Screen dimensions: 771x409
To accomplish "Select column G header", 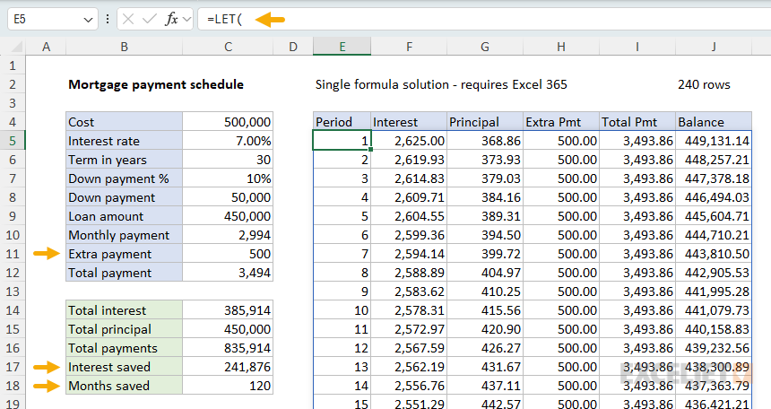I will 485,47.
